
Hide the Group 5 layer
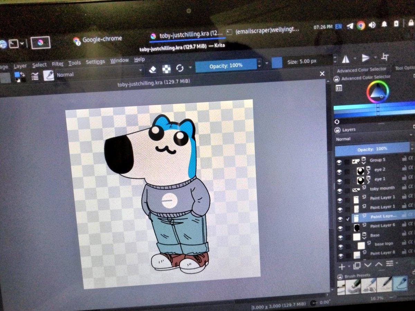[x=339, y=162]
